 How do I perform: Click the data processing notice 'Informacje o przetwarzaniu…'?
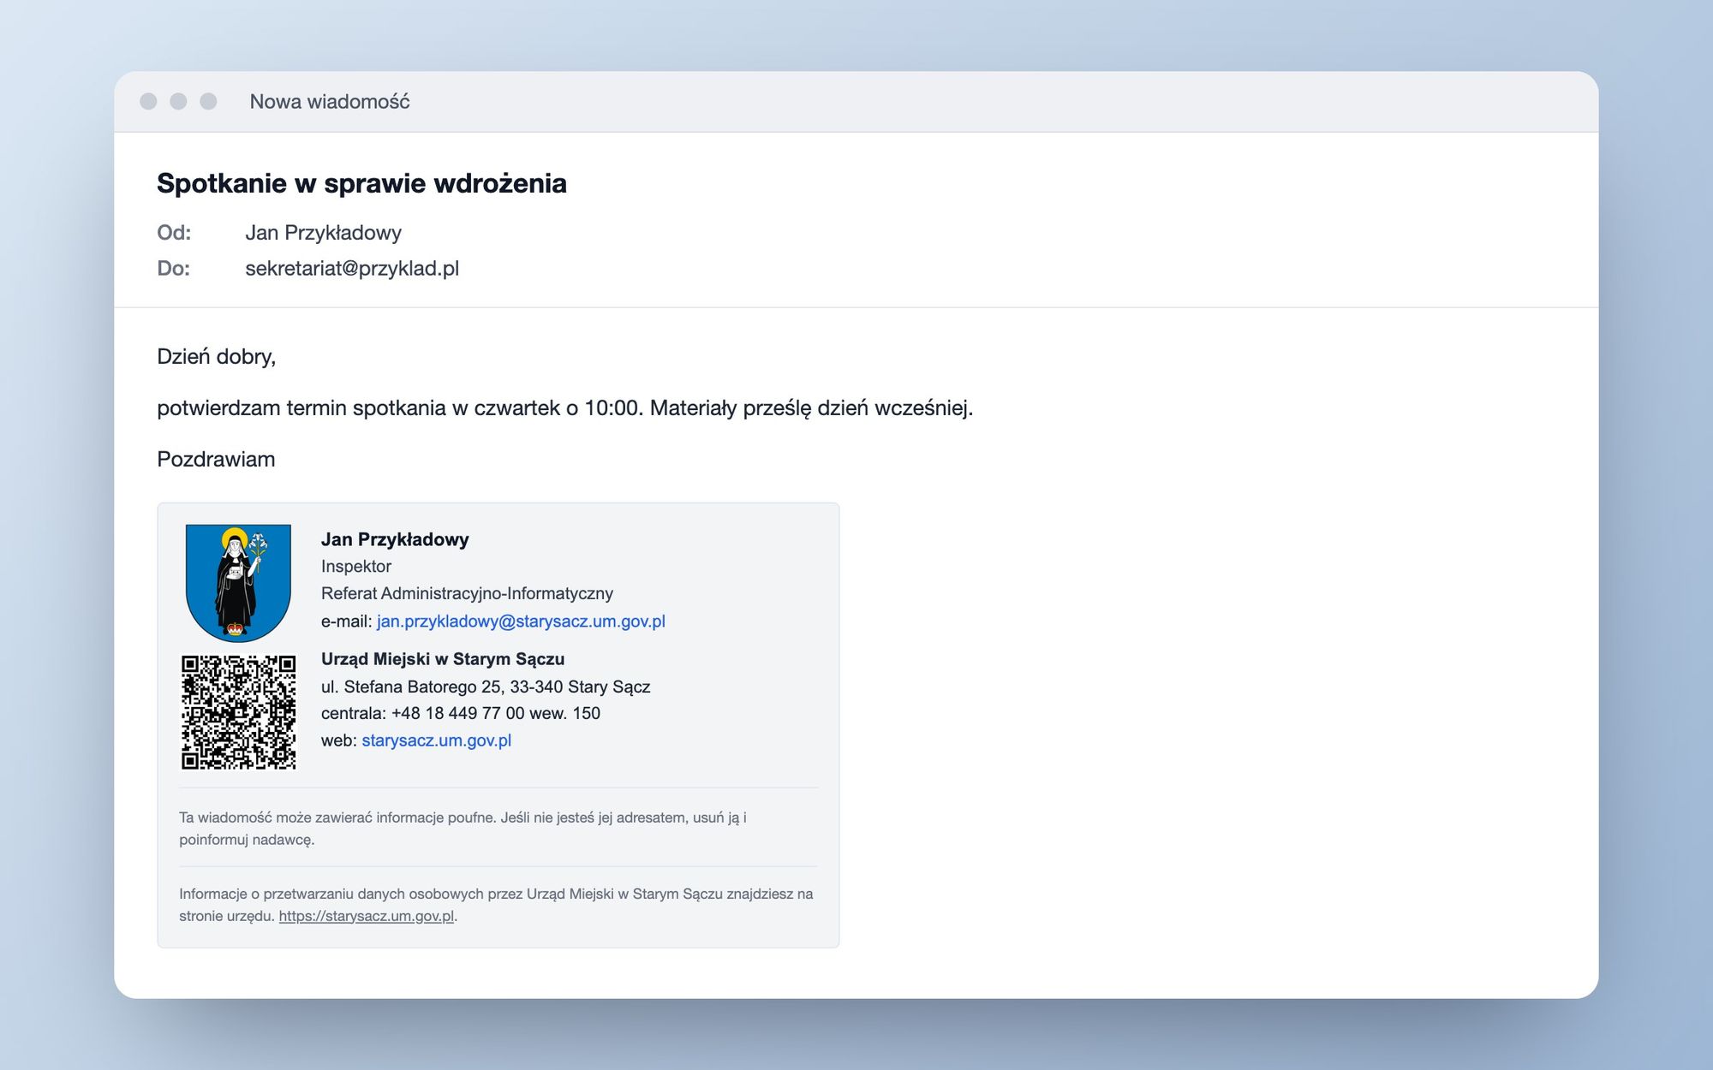[496, 905]
